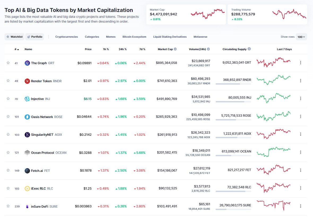Open the Show rows 100 dropdown
313x218 pixels.
301,37
